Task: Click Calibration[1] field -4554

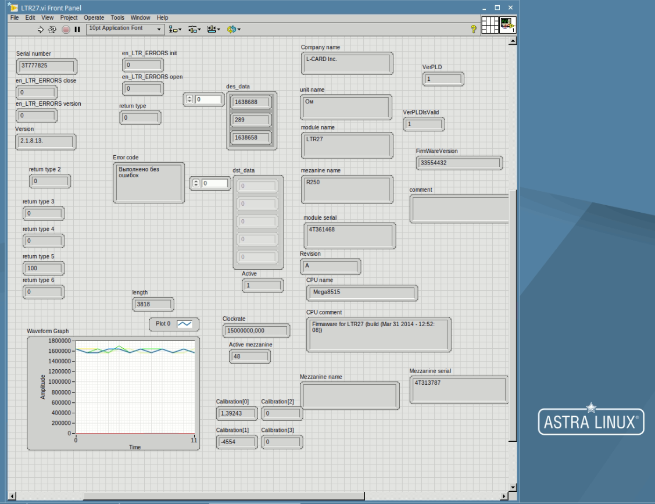Action: coord(237,442)
